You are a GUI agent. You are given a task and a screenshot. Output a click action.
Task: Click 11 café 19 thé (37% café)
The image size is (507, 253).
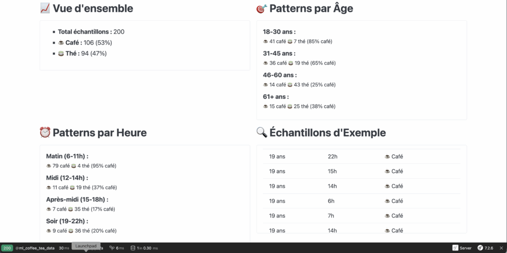point(82,188)
